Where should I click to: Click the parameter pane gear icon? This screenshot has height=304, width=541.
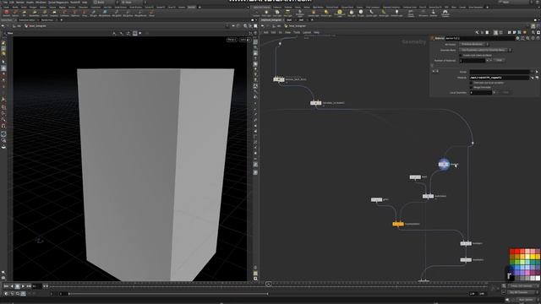click(x=518, y=38)
